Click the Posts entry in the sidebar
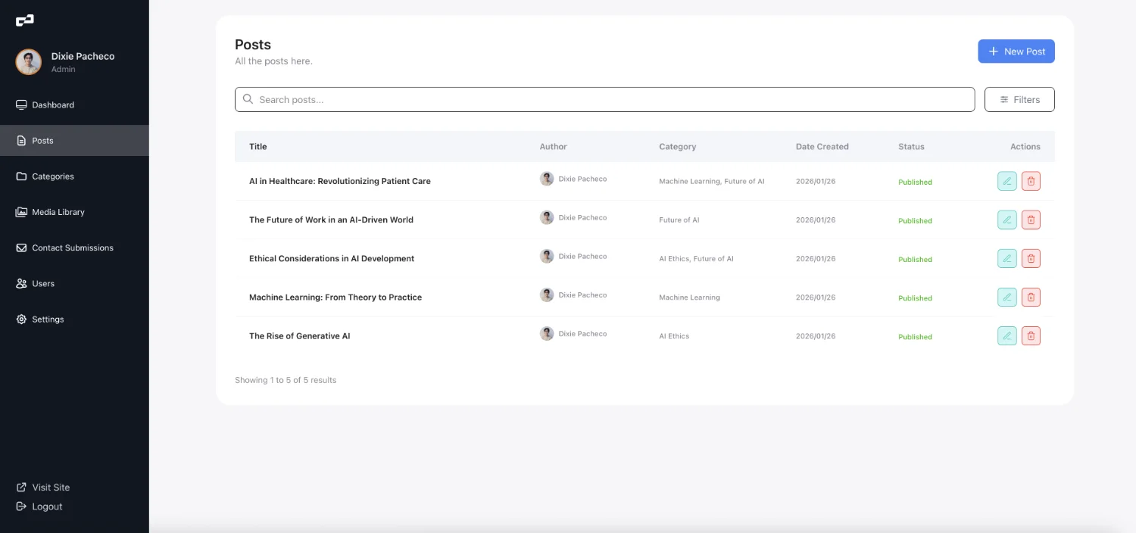Viewport: 1136px width, 533px height. tap(42, 140)
